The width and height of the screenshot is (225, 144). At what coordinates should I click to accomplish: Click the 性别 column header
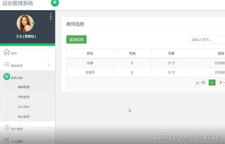[132, 53]
